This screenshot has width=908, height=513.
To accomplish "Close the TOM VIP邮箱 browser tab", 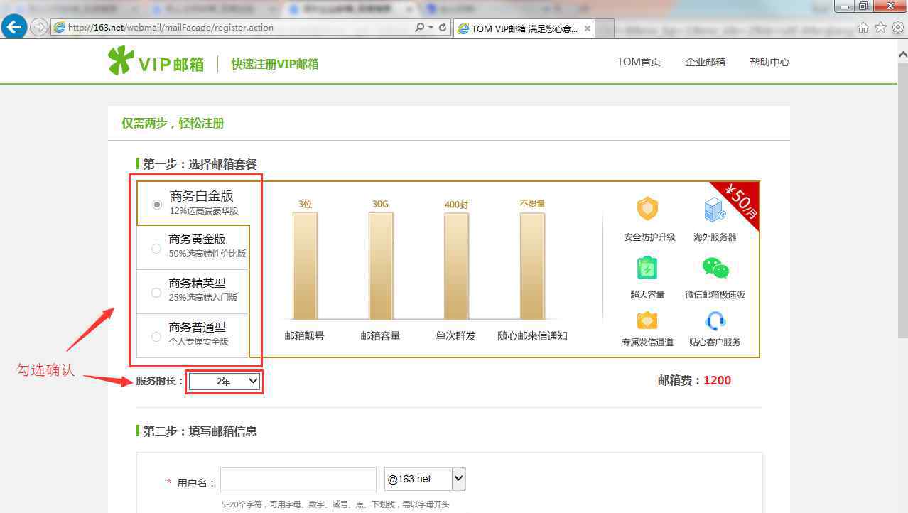I will [x=586, y=28].
